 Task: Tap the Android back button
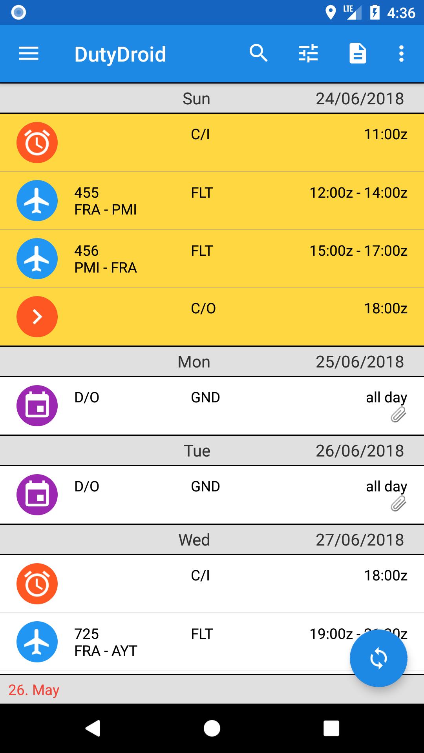pyautogui.click(x=93, y=728)
